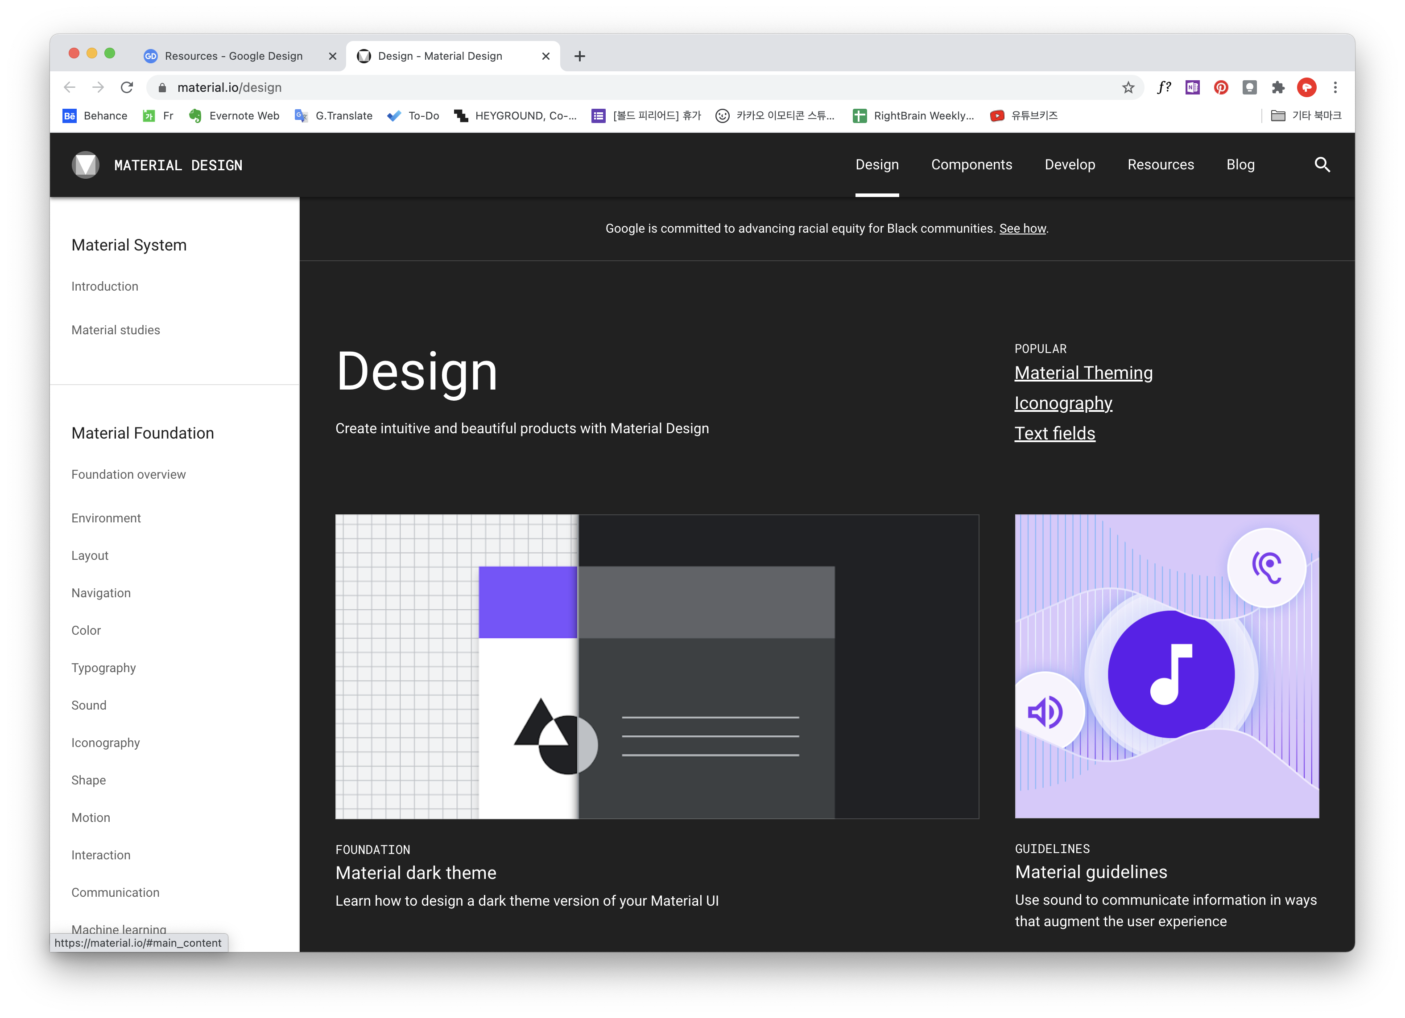This screenshot has height=1018, width=1405.
Task: Click the red profile avatar icon
Action: (1306, 87)
